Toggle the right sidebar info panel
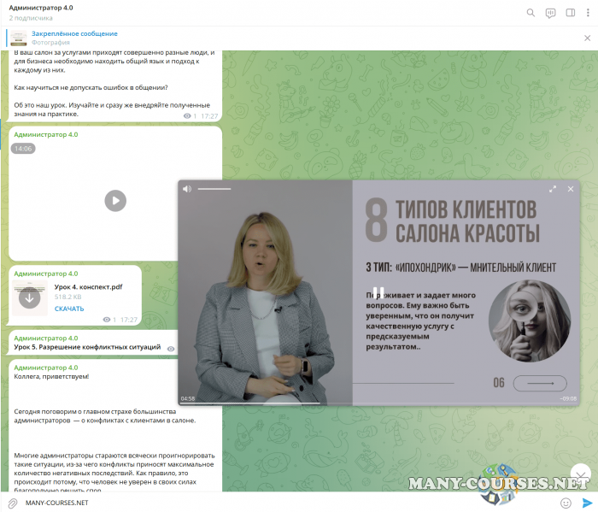Image resolution: width=598 pixels, height=512 pixels. [570, 13]
